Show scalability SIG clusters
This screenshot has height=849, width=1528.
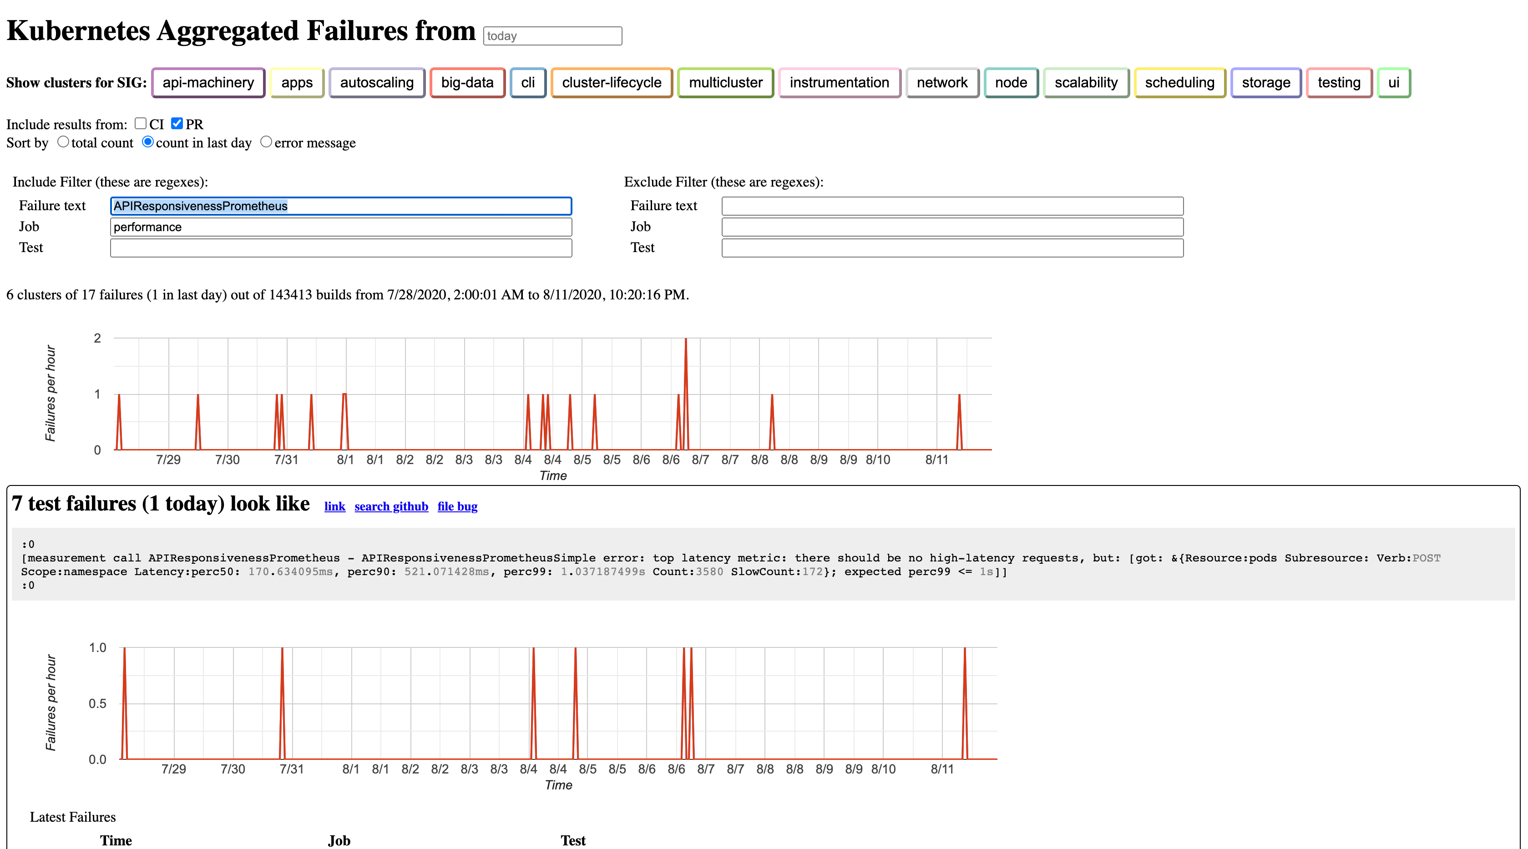coord(1086,82)
